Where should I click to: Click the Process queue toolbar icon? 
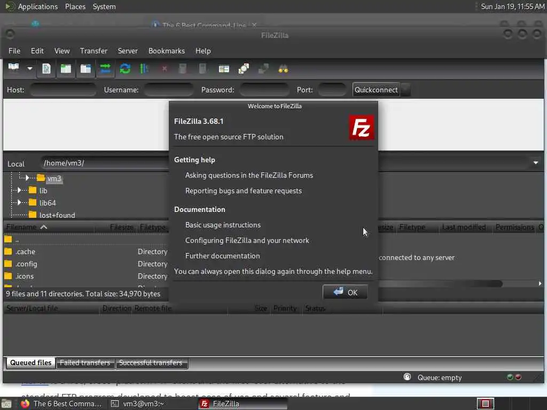(144, 69)
